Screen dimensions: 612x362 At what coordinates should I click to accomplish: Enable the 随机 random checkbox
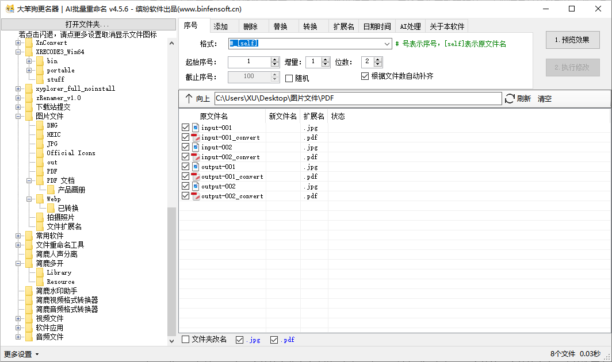point(290,78)
